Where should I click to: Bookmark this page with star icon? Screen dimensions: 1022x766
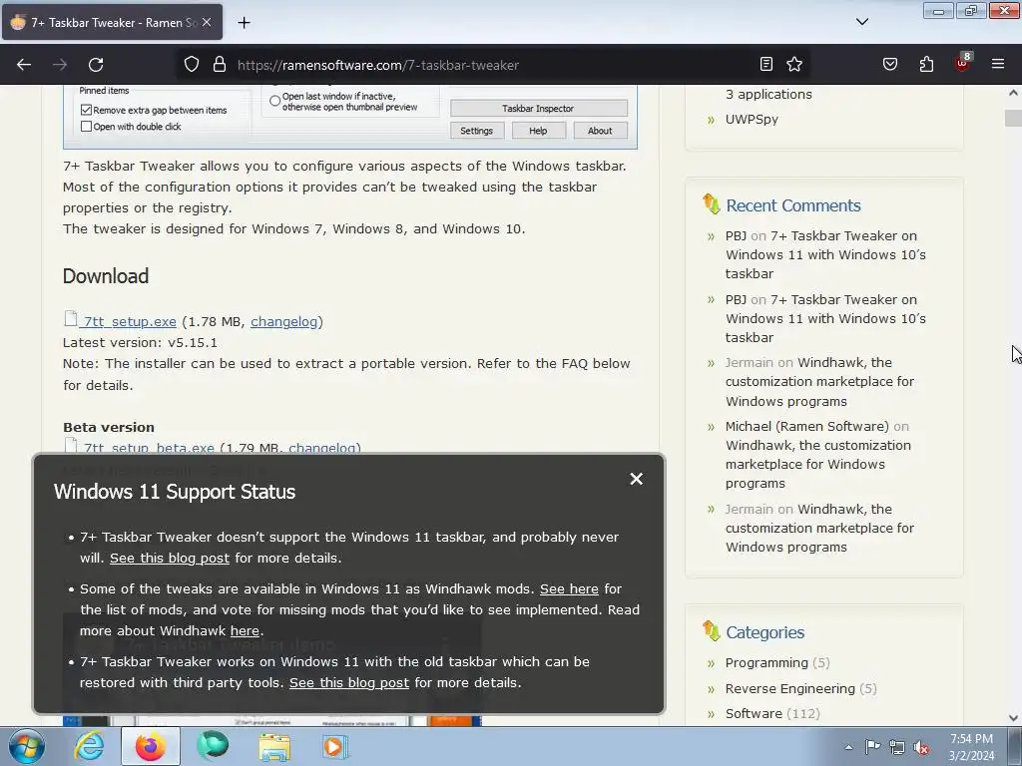pos(793,64)
